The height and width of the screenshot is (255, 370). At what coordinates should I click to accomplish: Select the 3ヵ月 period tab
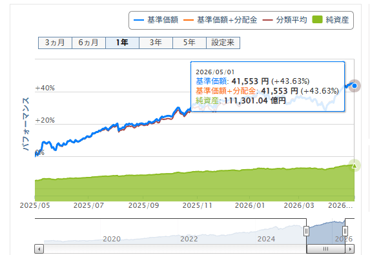pos(55,43)
